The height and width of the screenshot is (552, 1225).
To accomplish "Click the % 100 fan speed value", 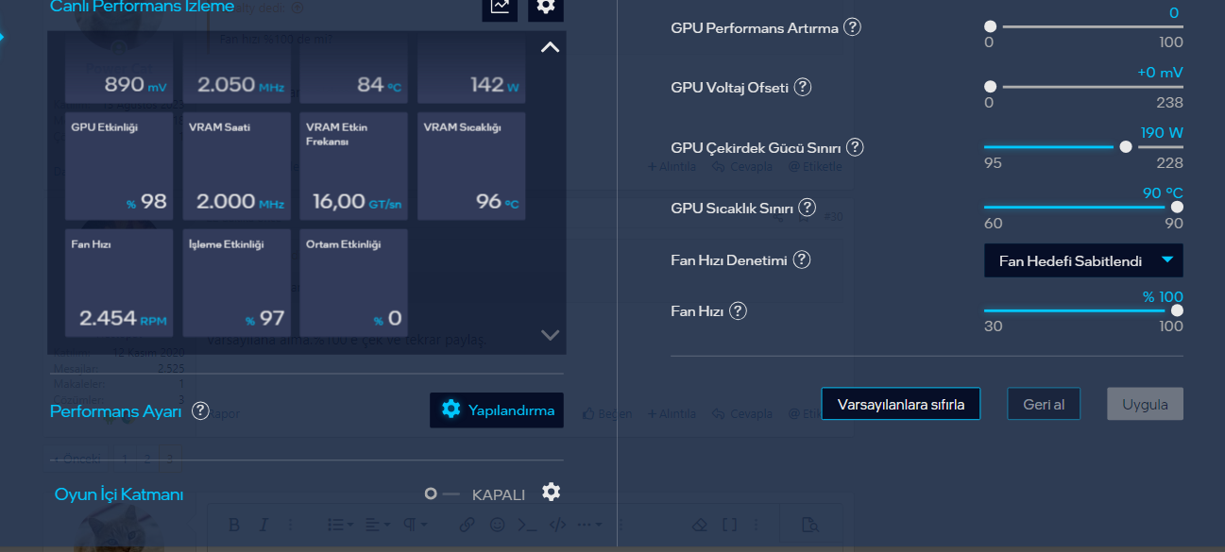I will click(x=1163, y=296).
